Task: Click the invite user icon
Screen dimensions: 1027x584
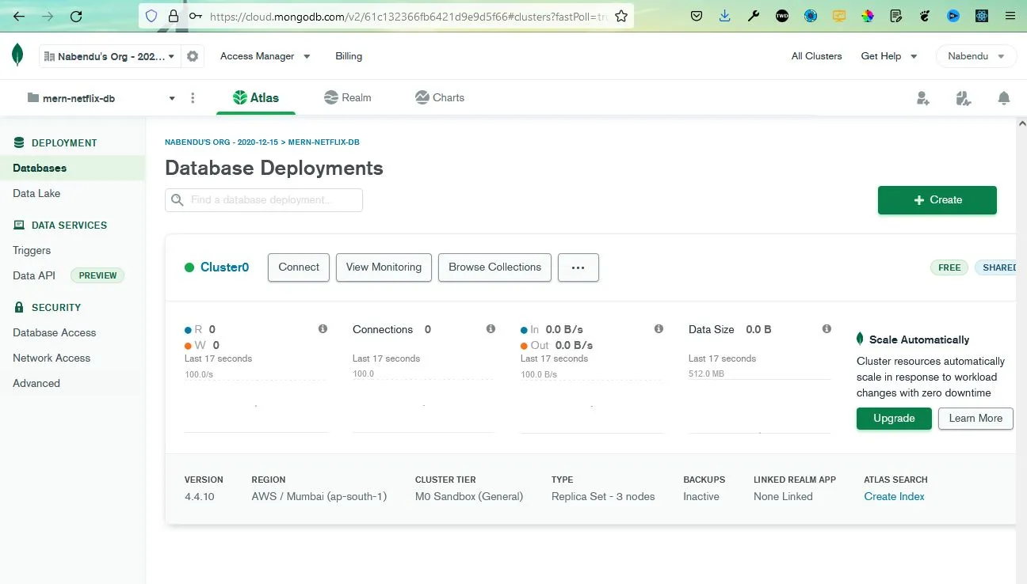Action: click(x=922, y=98)
